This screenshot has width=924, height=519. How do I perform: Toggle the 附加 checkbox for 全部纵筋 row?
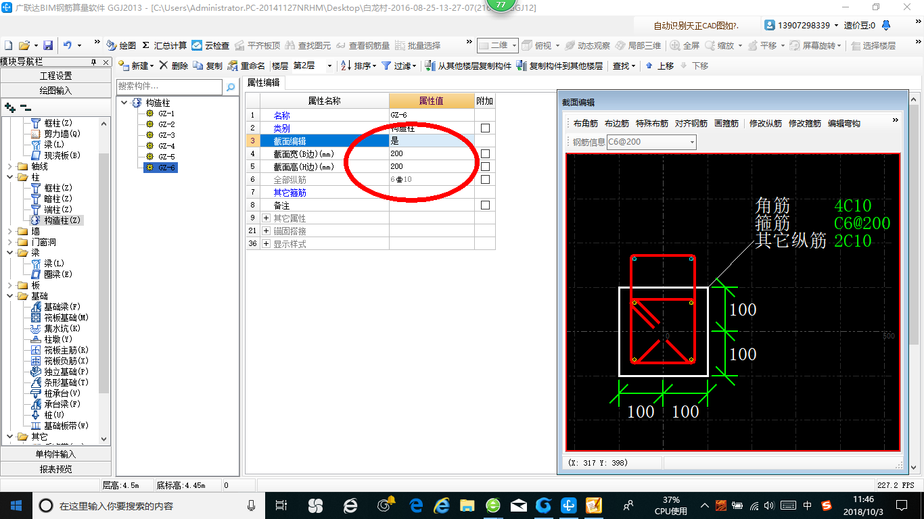pos(485,179)
